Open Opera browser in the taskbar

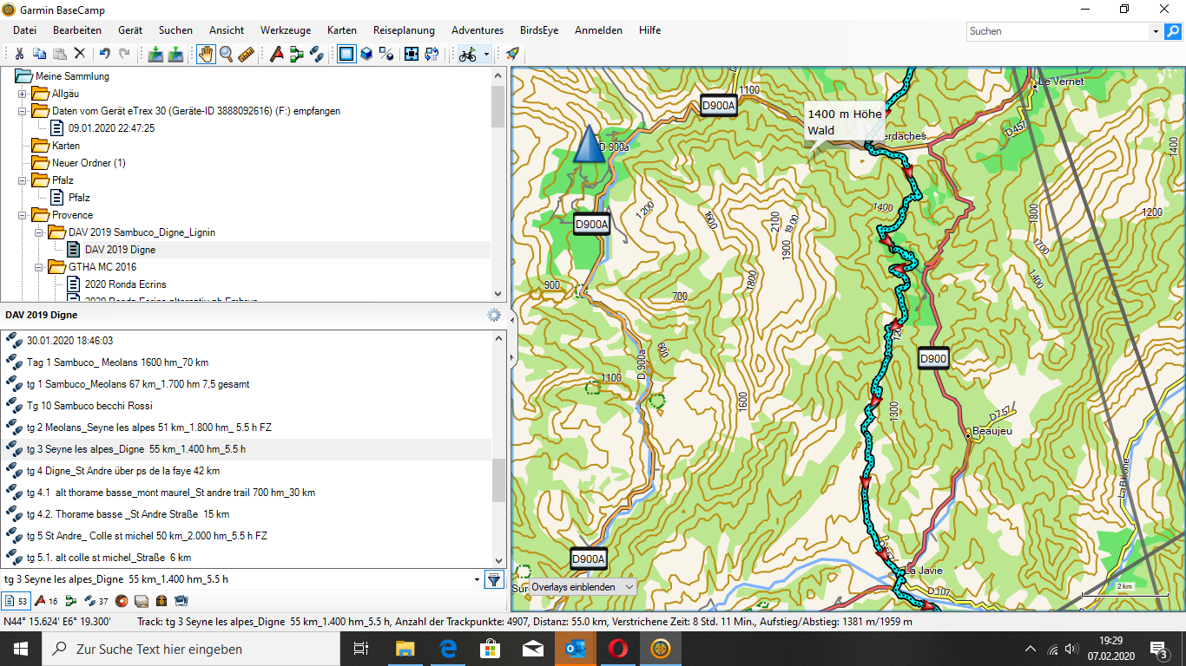point(618,649)
